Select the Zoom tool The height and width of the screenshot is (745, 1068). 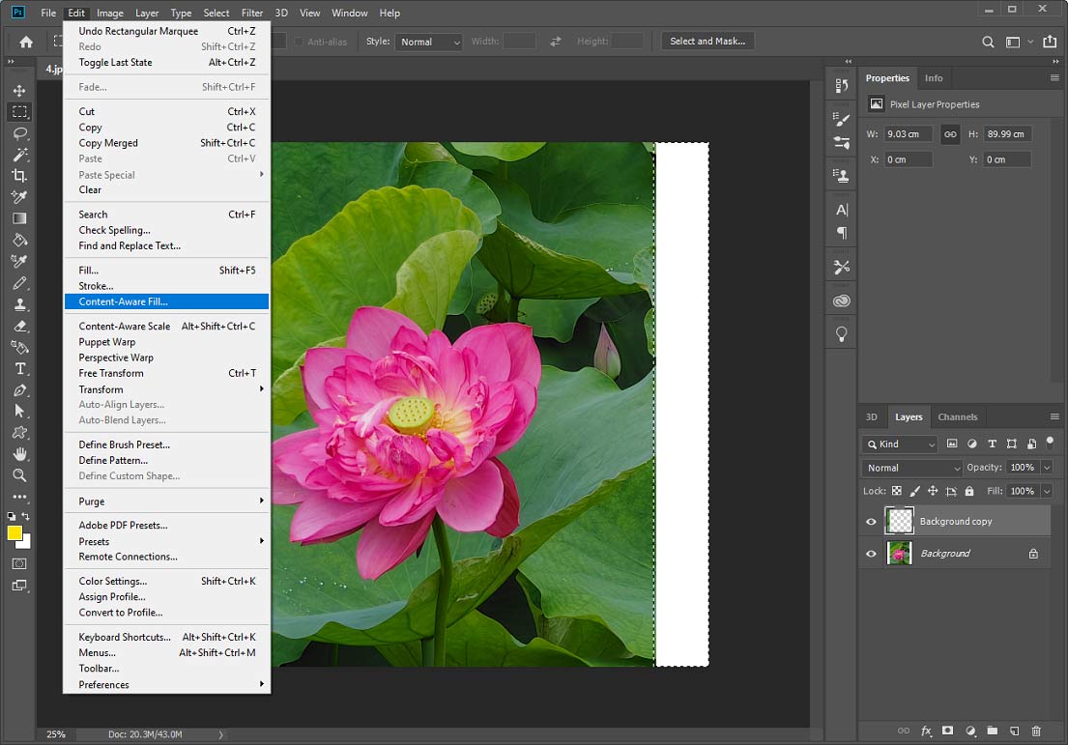(x=19, y=475)
